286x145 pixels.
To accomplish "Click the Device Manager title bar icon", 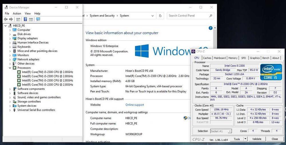I will click(x=6, y=7).
